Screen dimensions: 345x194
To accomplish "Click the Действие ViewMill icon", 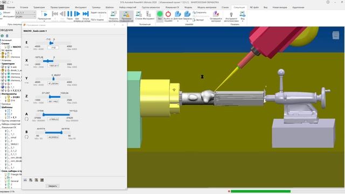I will tap(178, 14).
